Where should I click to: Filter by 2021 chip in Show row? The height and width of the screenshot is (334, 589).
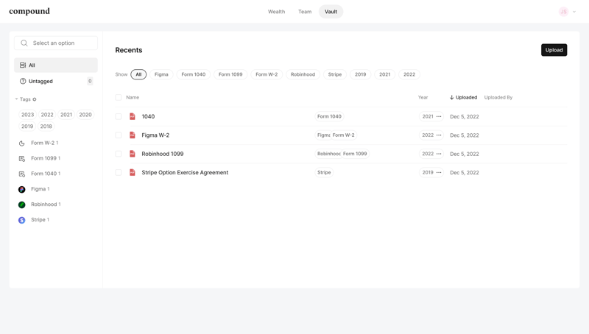(x=384, y=74)
